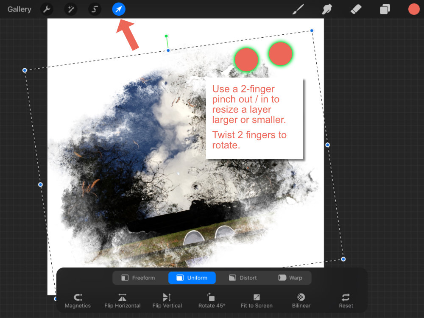Click the top-right corner transform node
The image size is (424, 318).
pyautogui.click(x=312, y=31)
